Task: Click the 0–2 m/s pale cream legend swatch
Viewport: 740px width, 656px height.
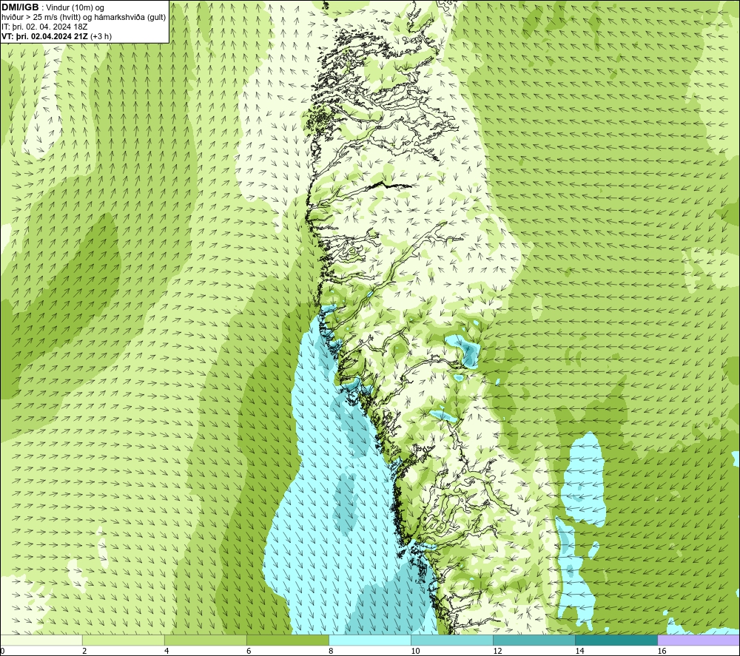Action: (x=41, y=640)
